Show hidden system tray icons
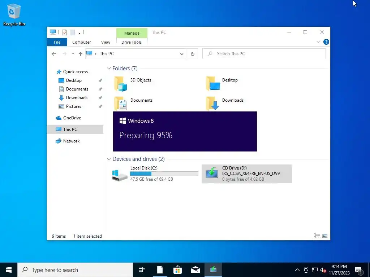Viewport: 370px width, 277px height. point(297,270)
